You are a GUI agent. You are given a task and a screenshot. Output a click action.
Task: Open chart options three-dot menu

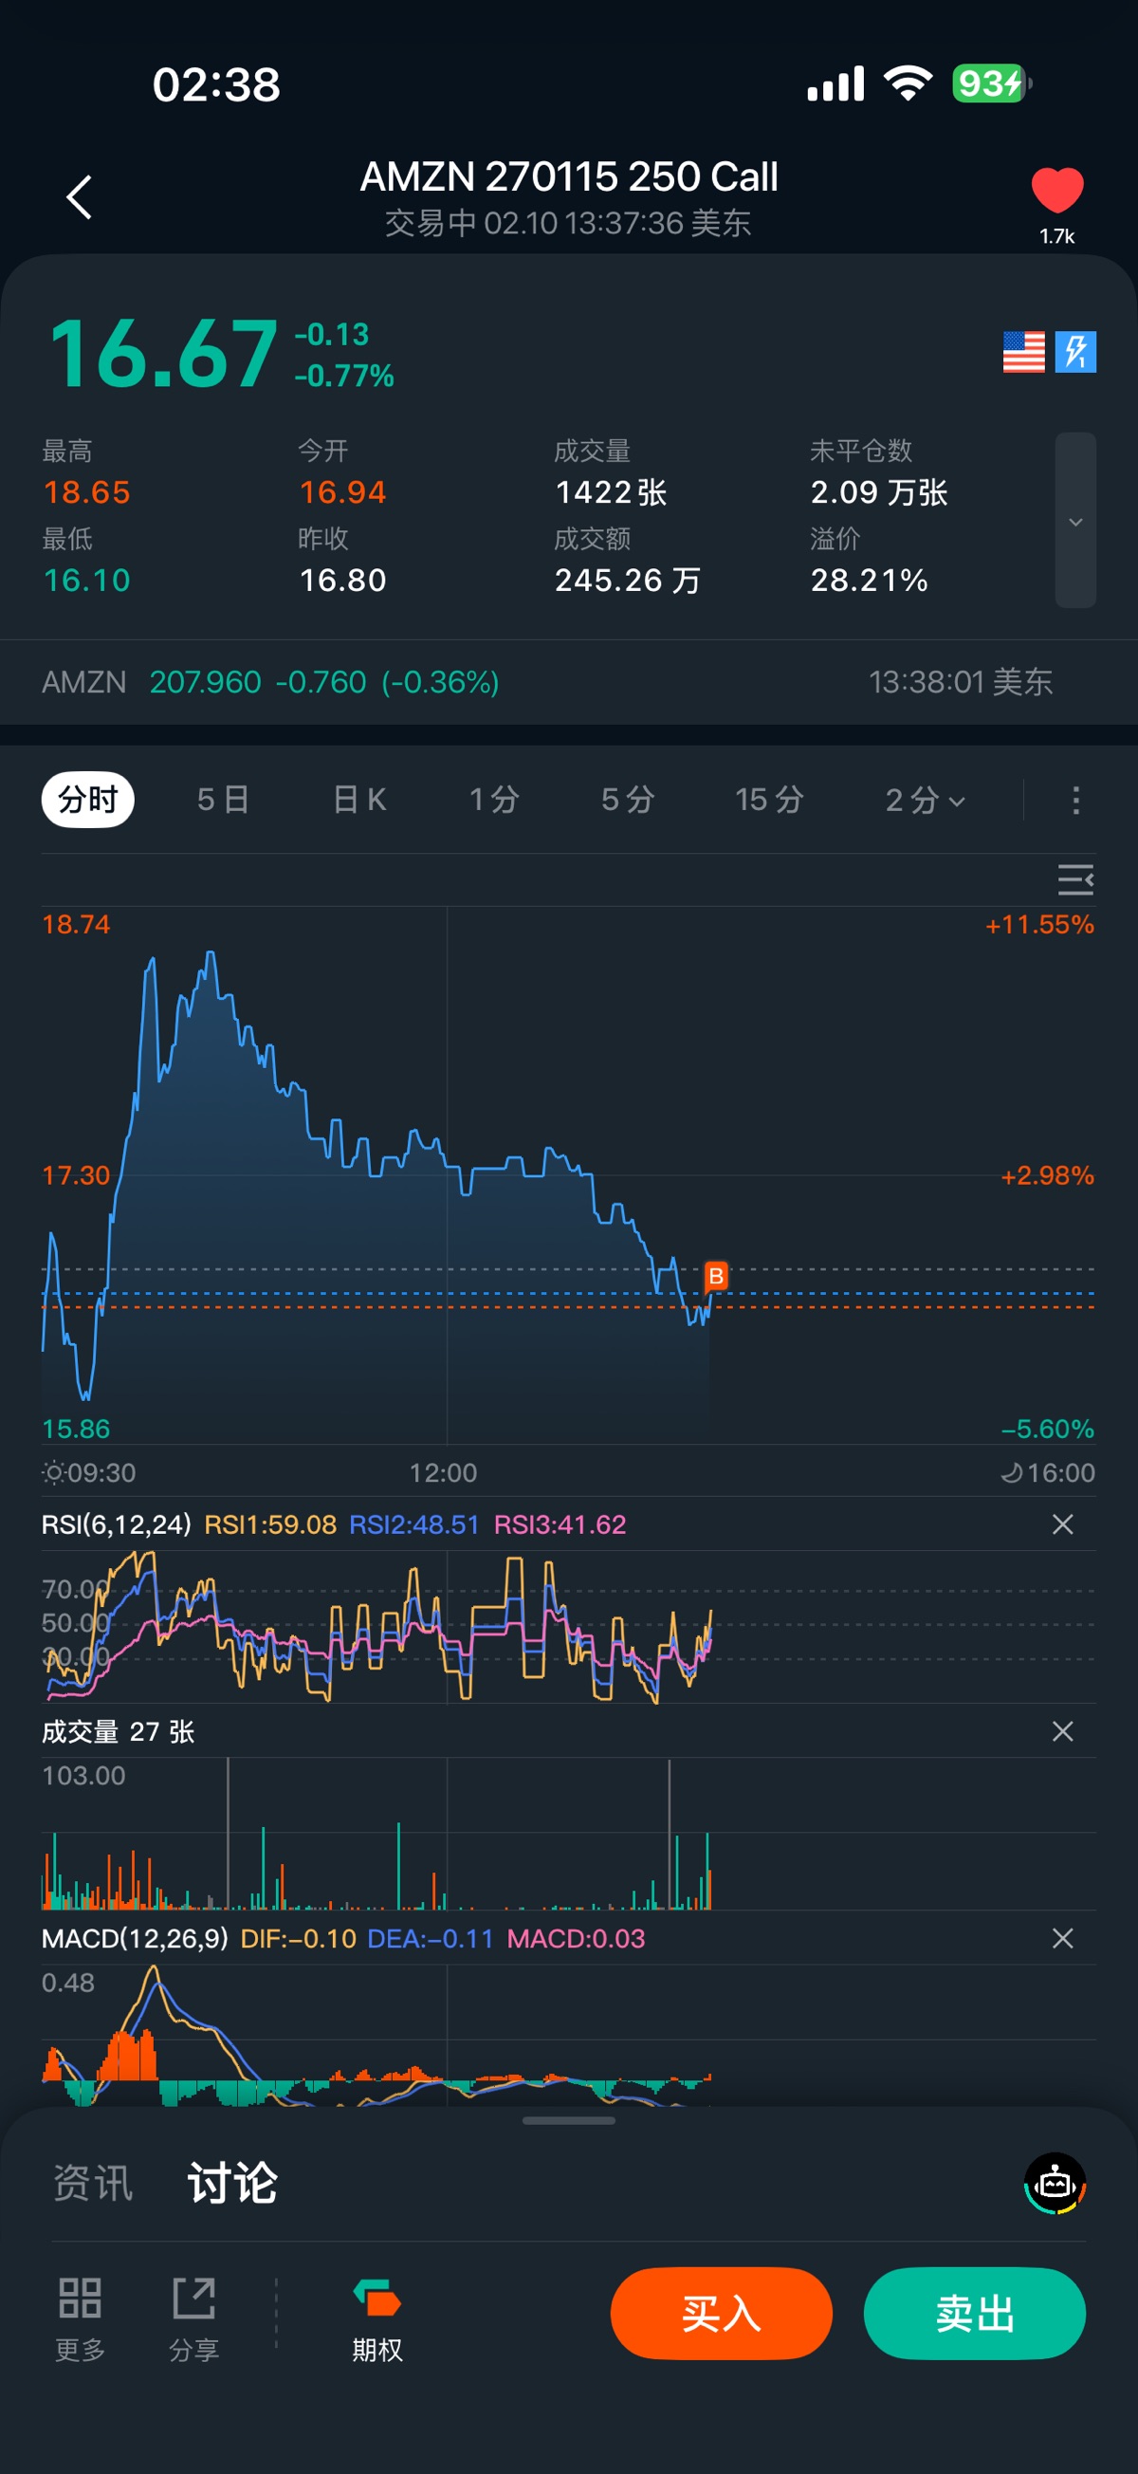coord(1075,800)
